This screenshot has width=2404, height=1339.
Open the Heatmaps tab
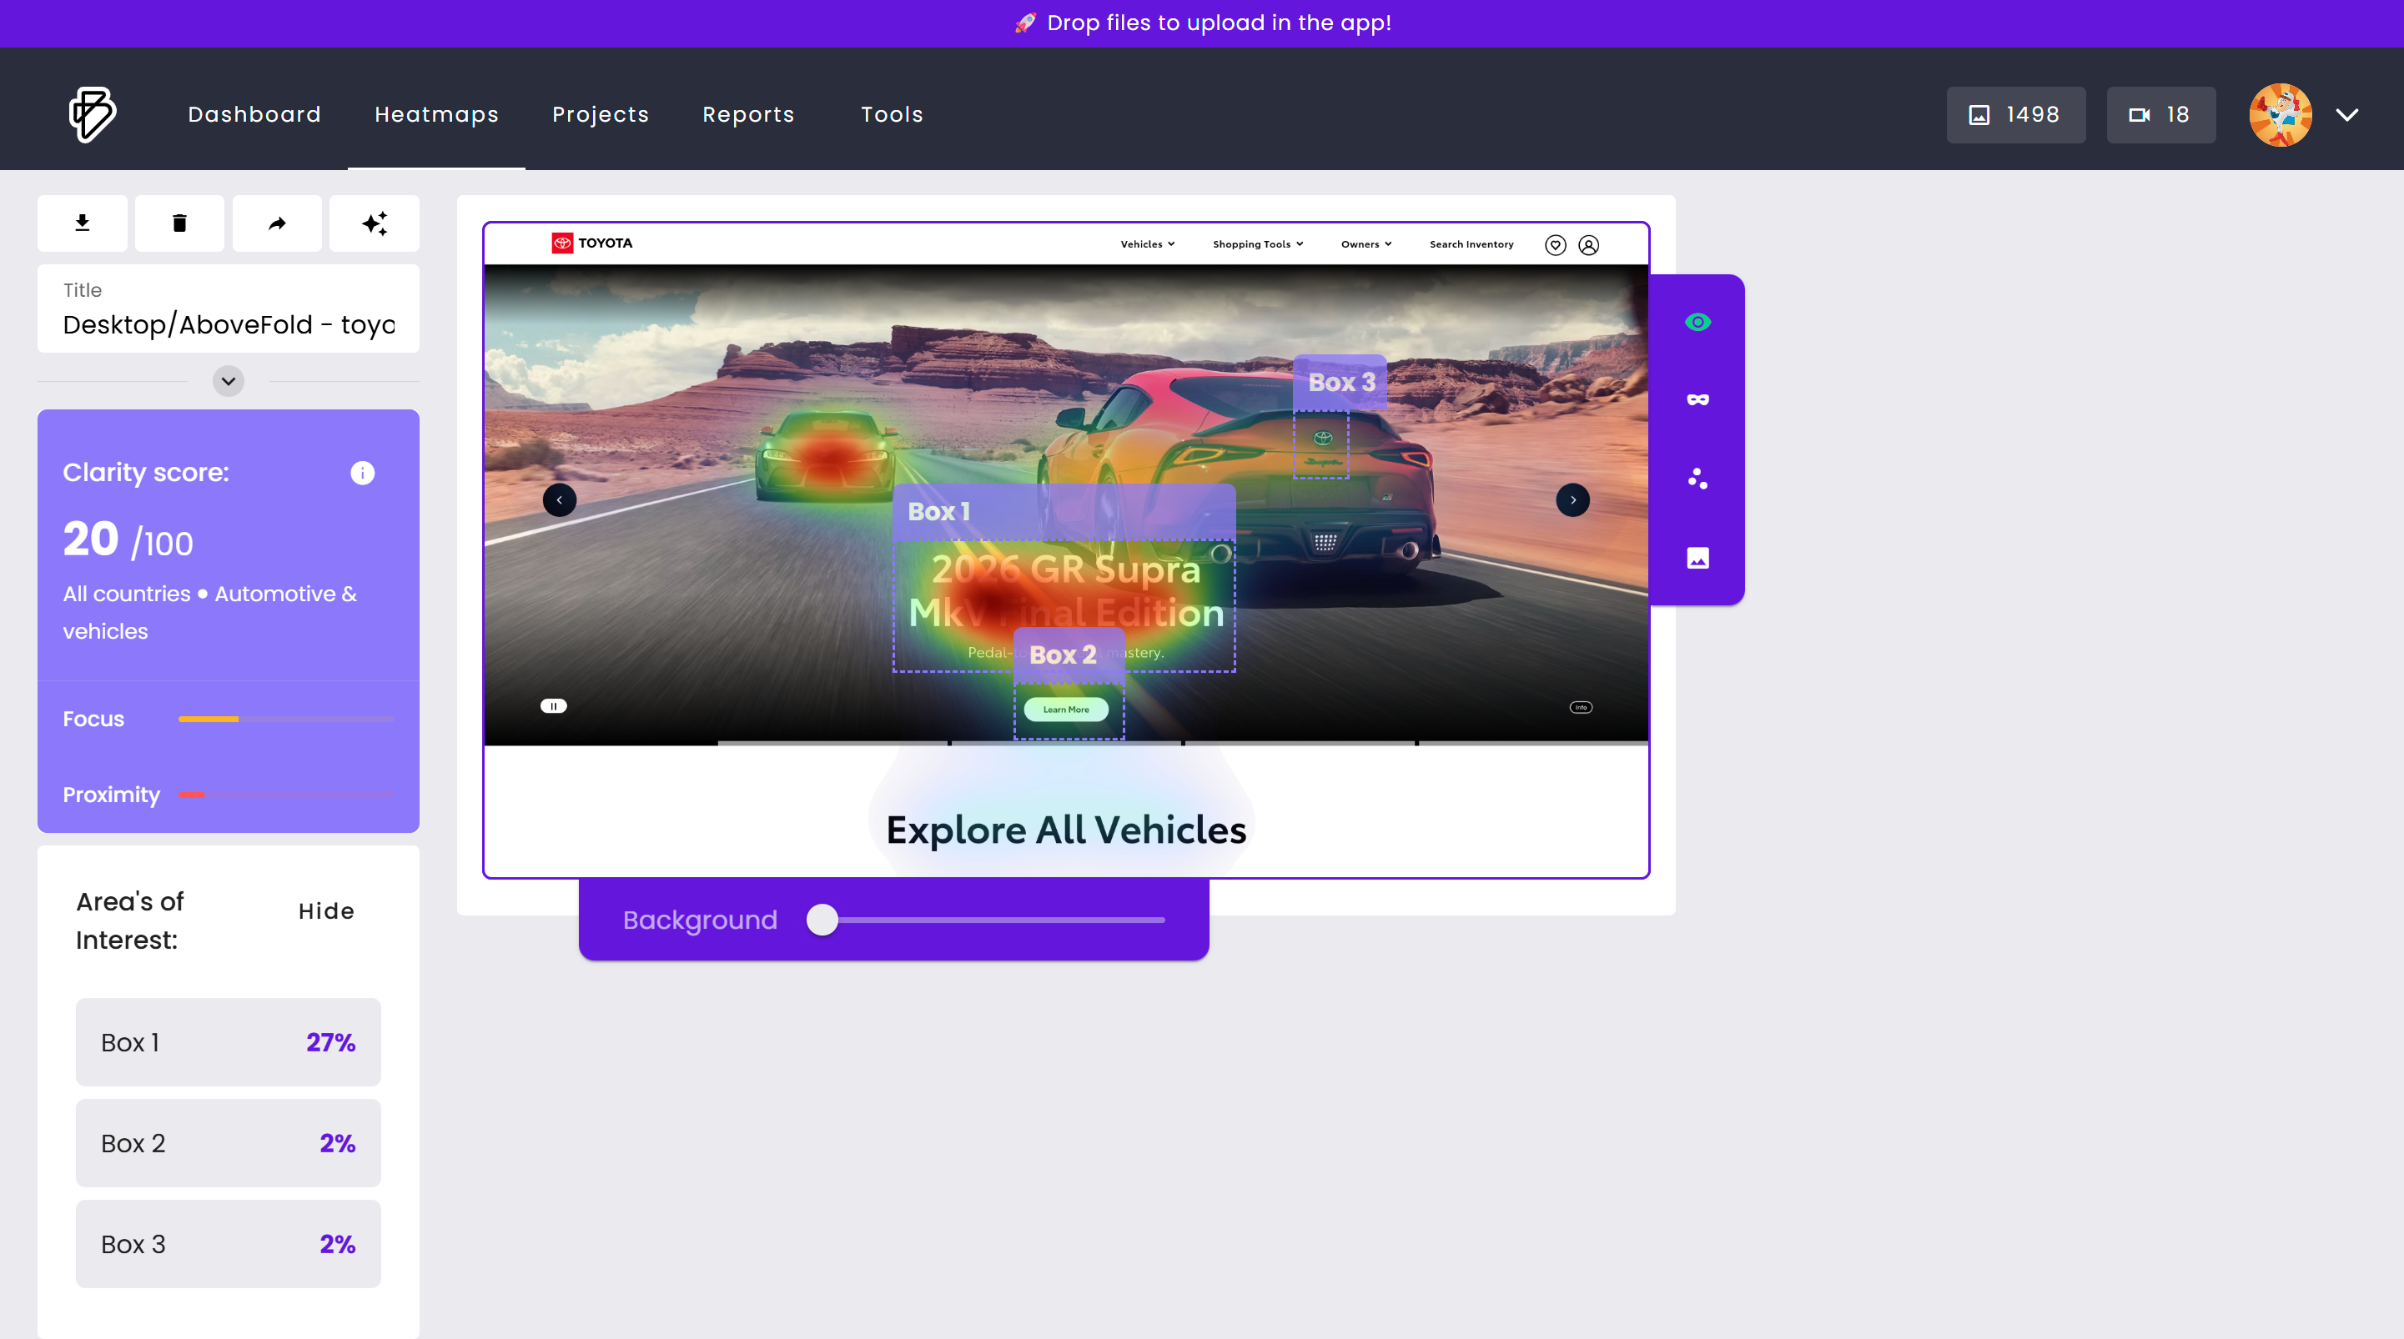click(435, 114)
